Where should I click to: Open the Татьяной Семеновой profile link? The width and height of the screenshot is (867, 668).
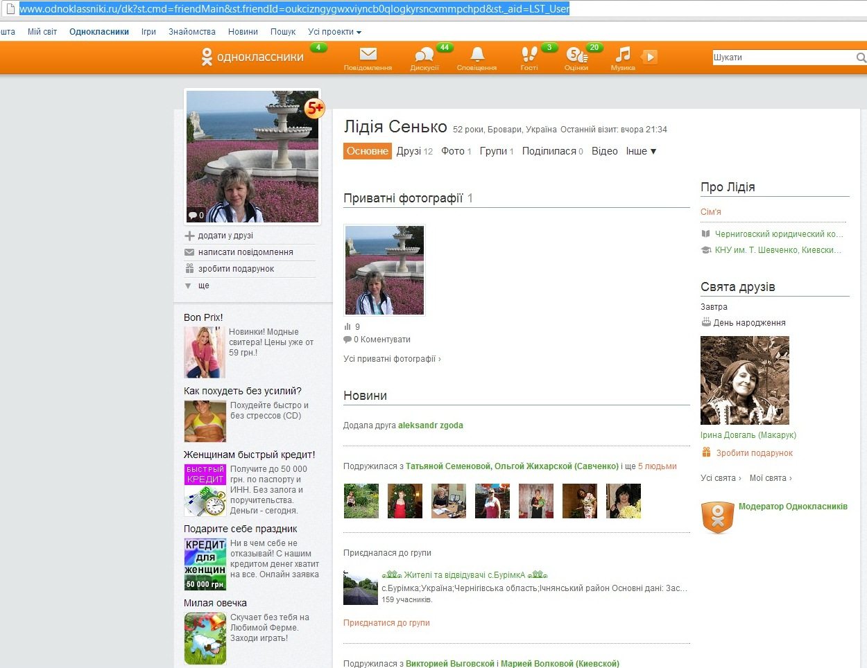448,466
